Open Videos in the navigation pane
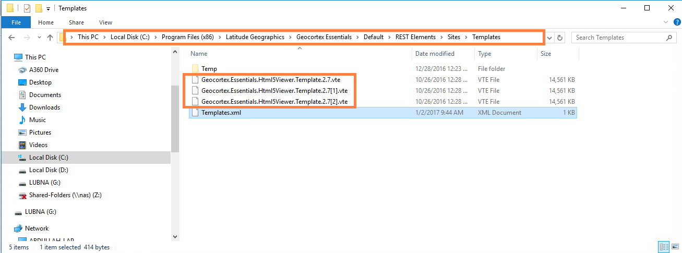The image size is (682, 253). tap(38, 145)
